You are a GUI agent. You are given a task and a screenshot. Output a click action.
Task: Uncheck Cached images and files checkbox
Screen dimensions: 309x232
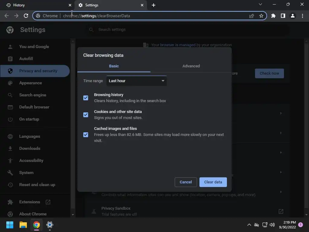[x=86, y=135]
